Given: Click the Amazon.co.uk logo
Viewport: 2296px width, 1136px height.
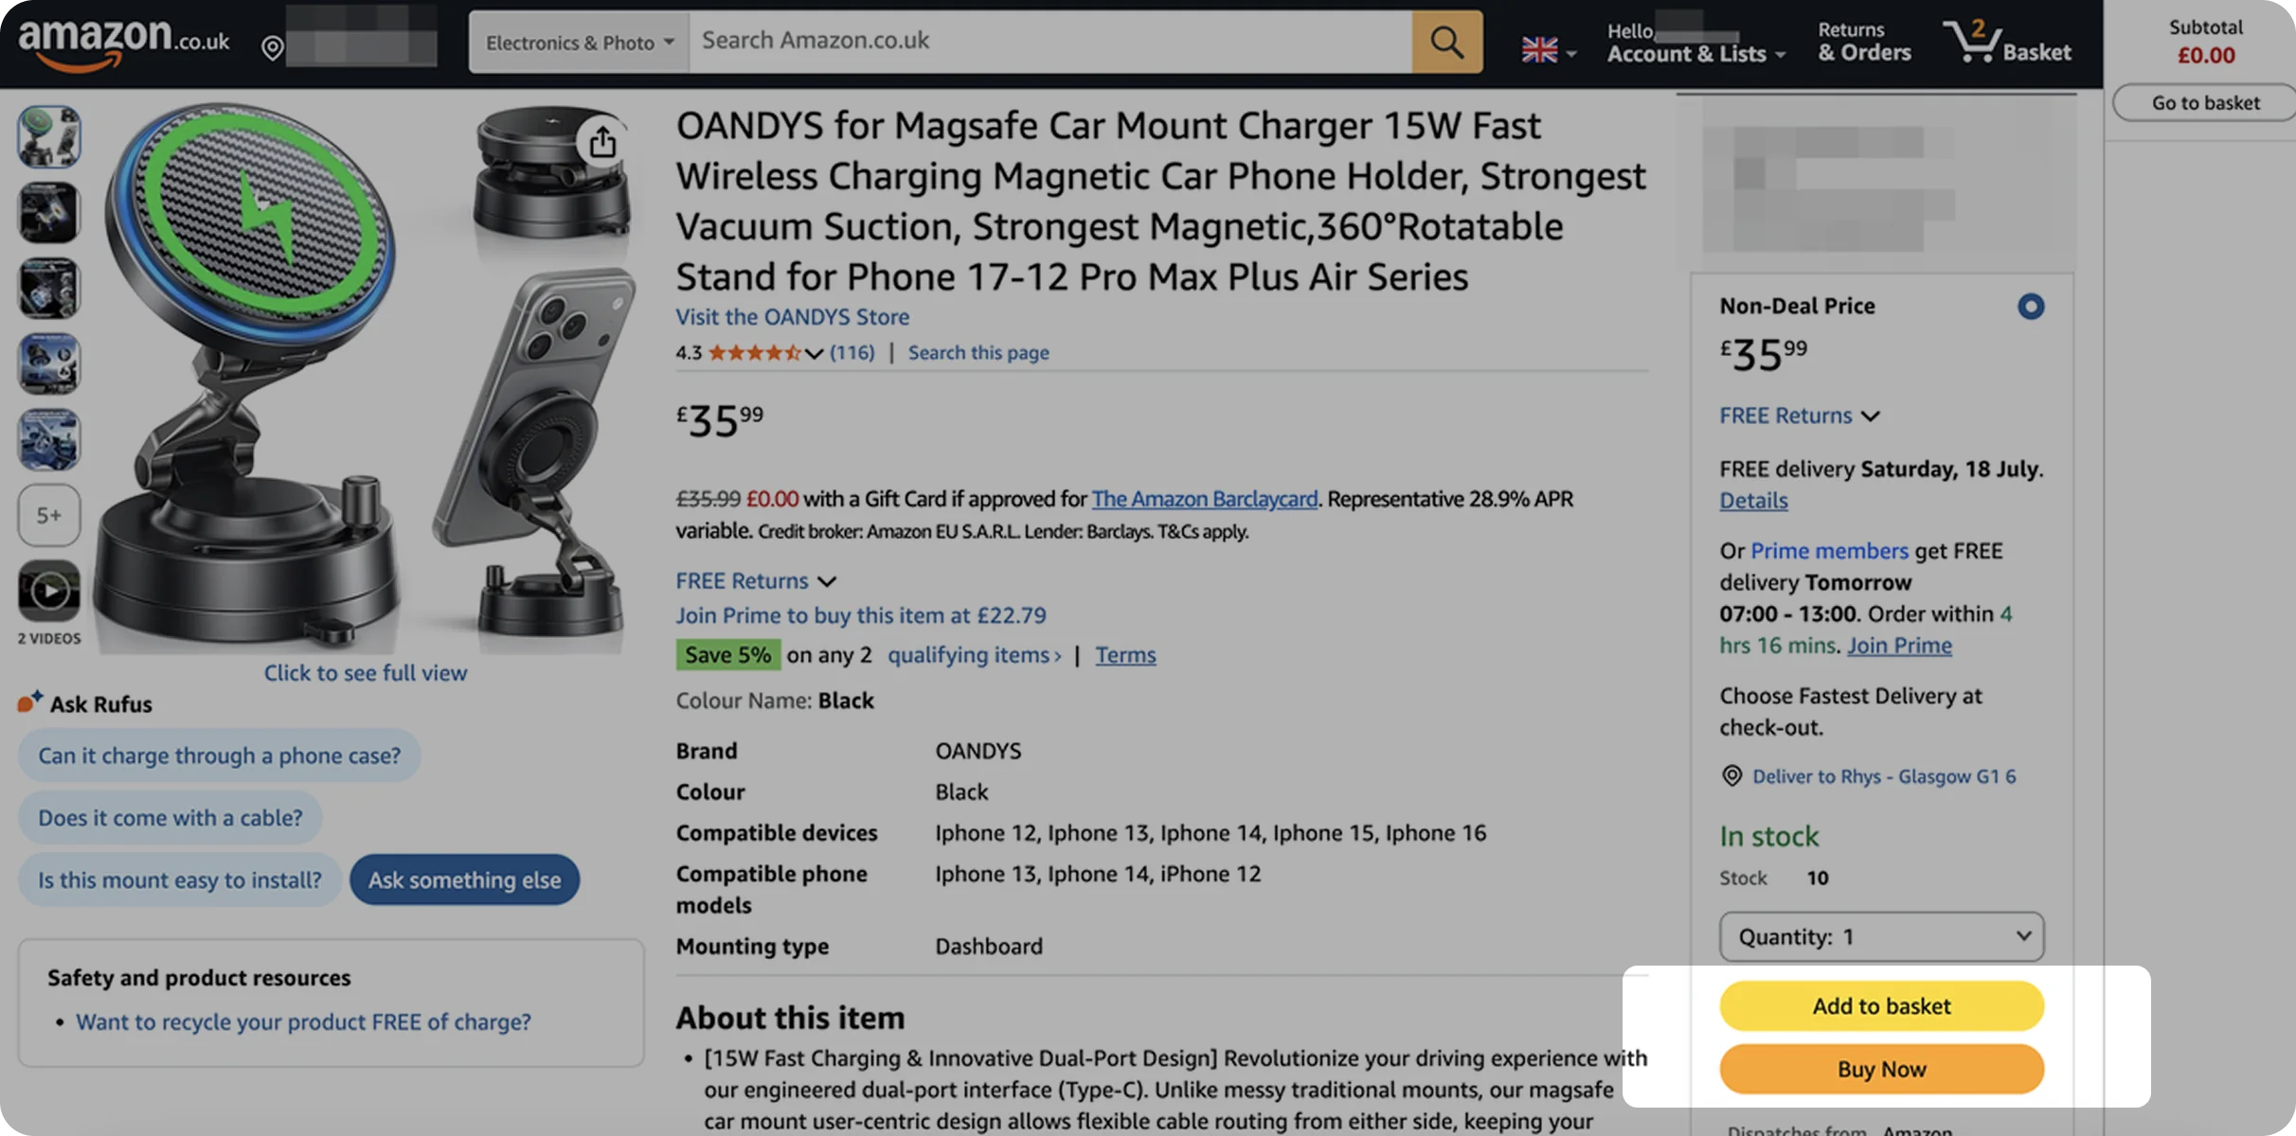Looking at the screenshot, I should 124,41.
